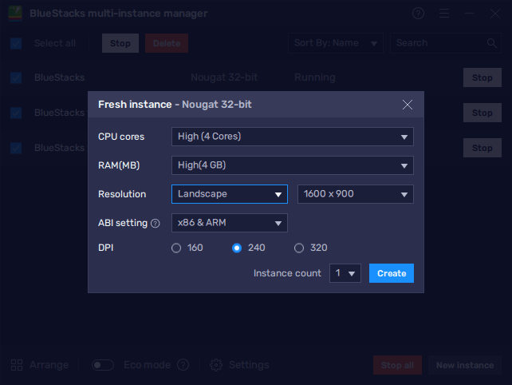The height and width of the screenshot is (385, 512).
Task: Click the Arrange grid icon
Action: (17, 365)
